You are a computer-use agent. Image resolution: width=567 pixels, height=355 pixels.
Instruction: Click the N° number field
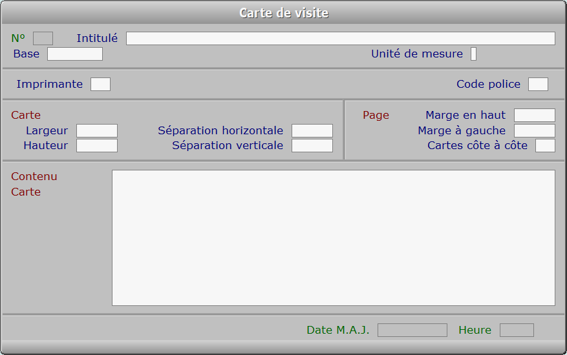tap(43, 38)
